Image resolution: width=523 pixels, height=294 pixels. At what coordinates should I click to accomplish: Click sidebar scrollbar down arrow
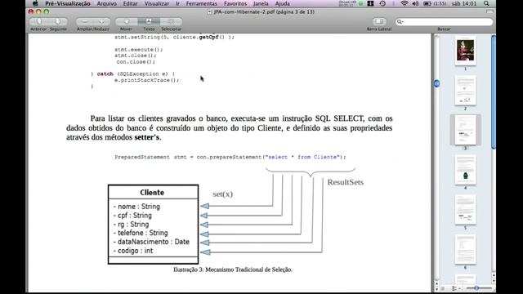click(x=494, y=281)
